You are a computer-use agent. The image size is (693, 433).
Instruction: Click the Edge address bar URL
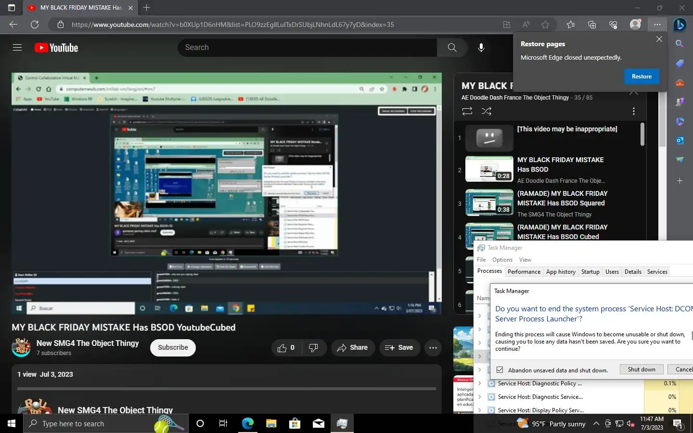[x=233, y=25]
